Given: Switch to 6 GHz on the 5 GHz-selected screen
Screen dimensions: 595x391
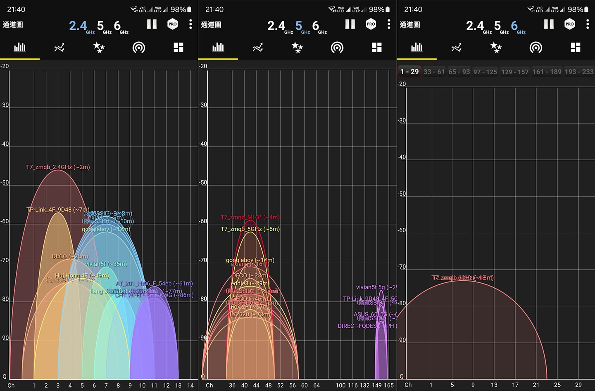Looking at the screenshot, I should click(319, 26).
